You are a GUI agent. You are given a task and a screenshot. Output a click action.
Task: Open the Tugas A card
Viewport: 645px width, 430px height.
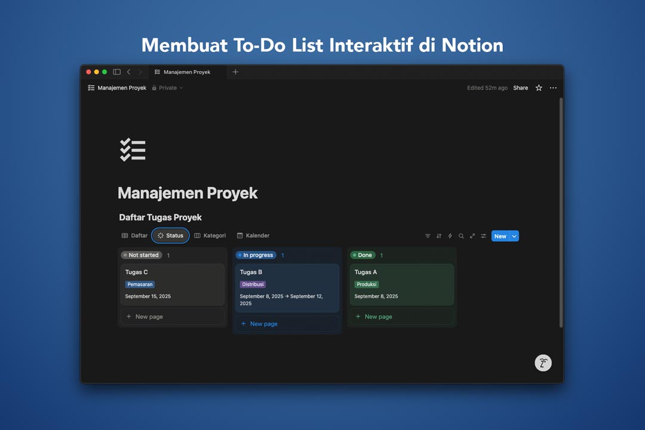click(x=402, y=285)
